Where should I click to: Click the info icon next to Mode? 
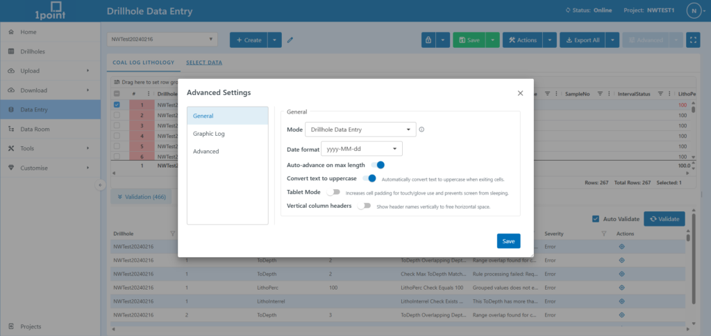[x=421, y=130]
